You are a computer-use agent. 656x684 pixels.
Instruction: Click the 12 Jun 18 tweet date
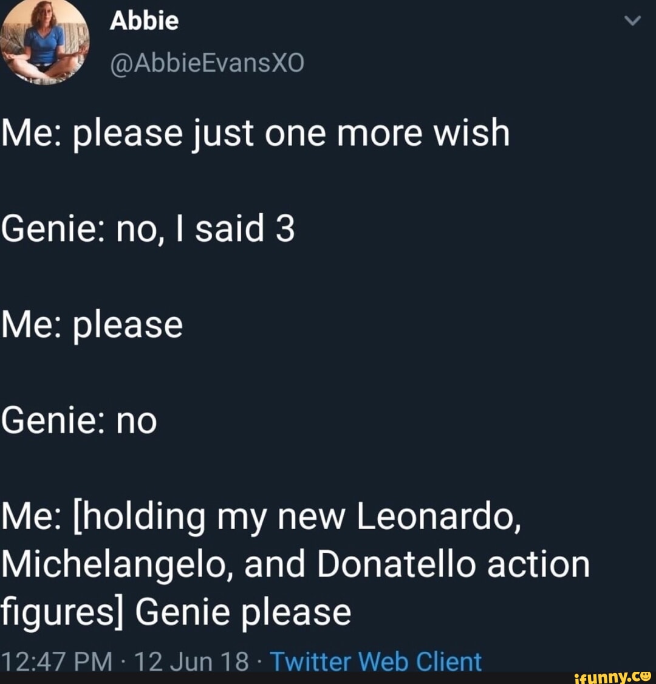(x=191, y=662)
